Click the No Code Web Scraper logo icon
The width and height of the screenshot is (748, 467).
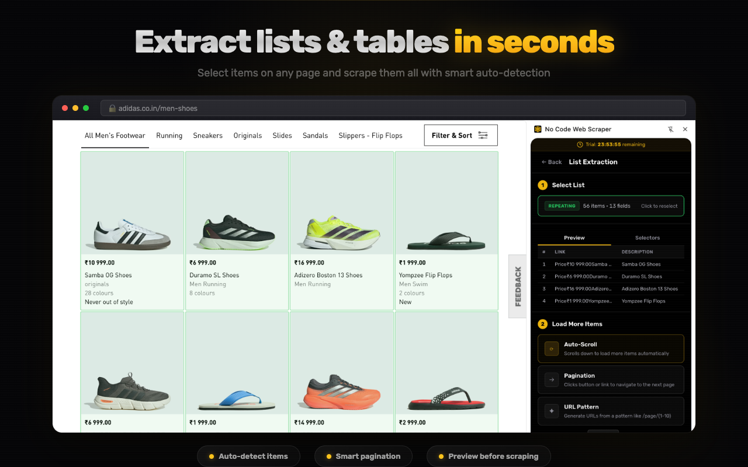(x=538, y=130)
